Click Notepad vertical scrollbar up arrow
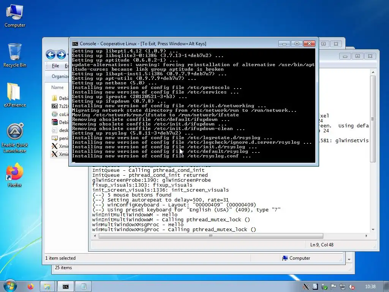Screen dimensions: 389x292 pyautogui.click(x=373, y=72)
